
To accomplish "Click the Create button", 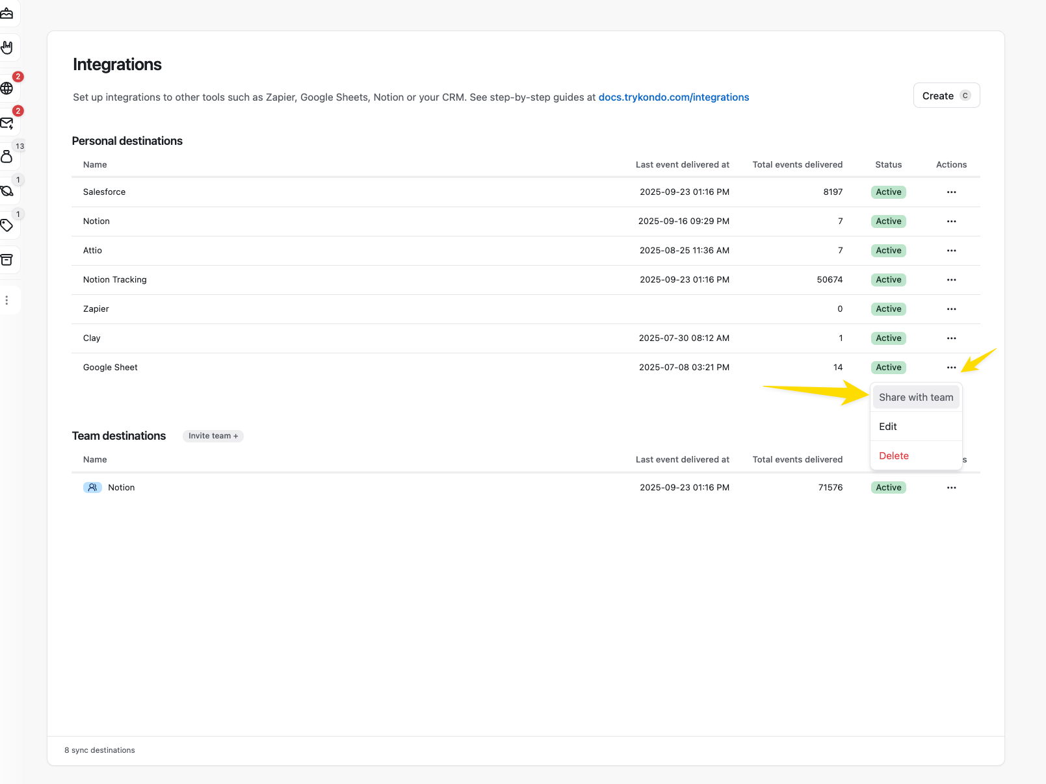I will point(946,95).
